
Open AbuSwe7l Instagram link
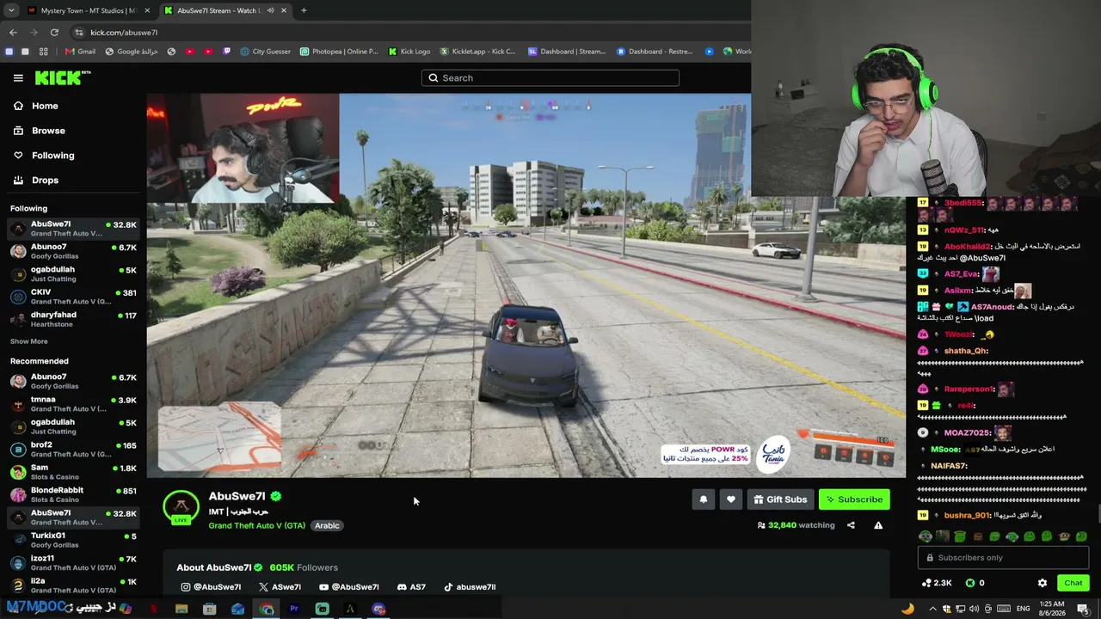[x=211, y=587]
